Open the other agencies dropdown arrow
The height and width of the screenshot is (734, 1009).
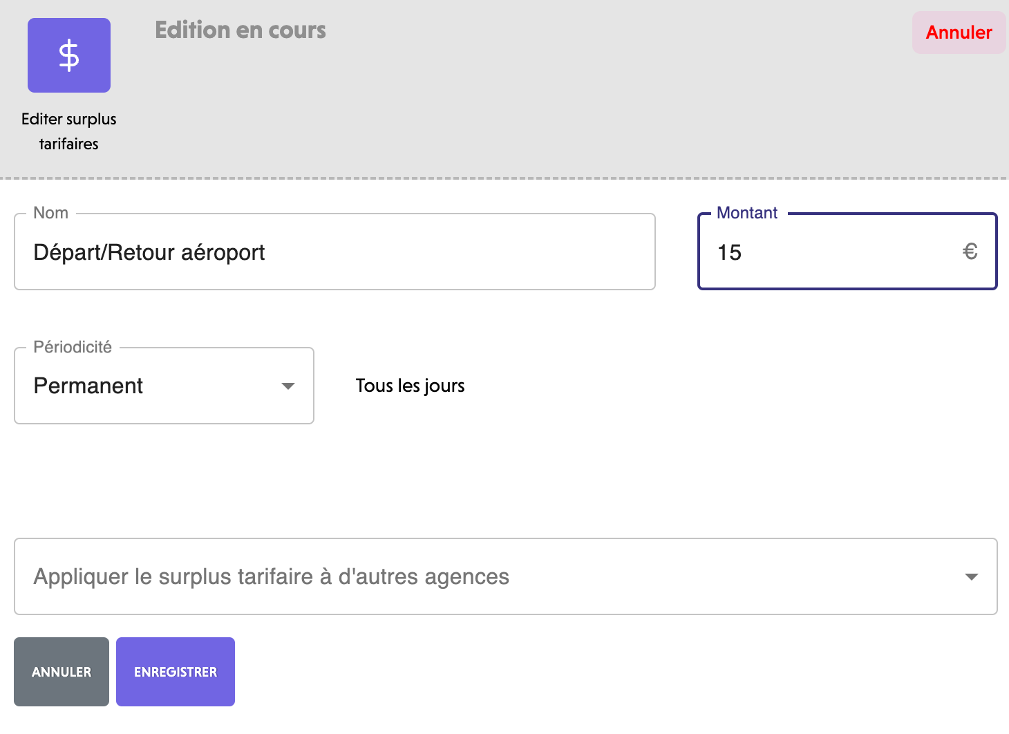click(x=971, y=576)
